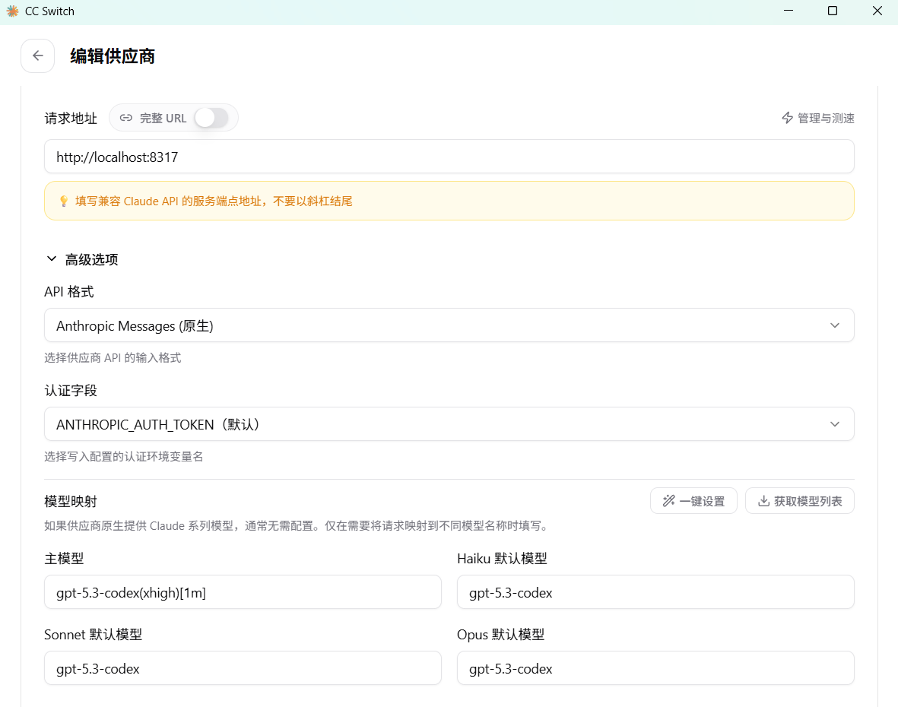898x707 pixels.
Task: Click the download icon in 获取模型列表
Action: [763, 501]
